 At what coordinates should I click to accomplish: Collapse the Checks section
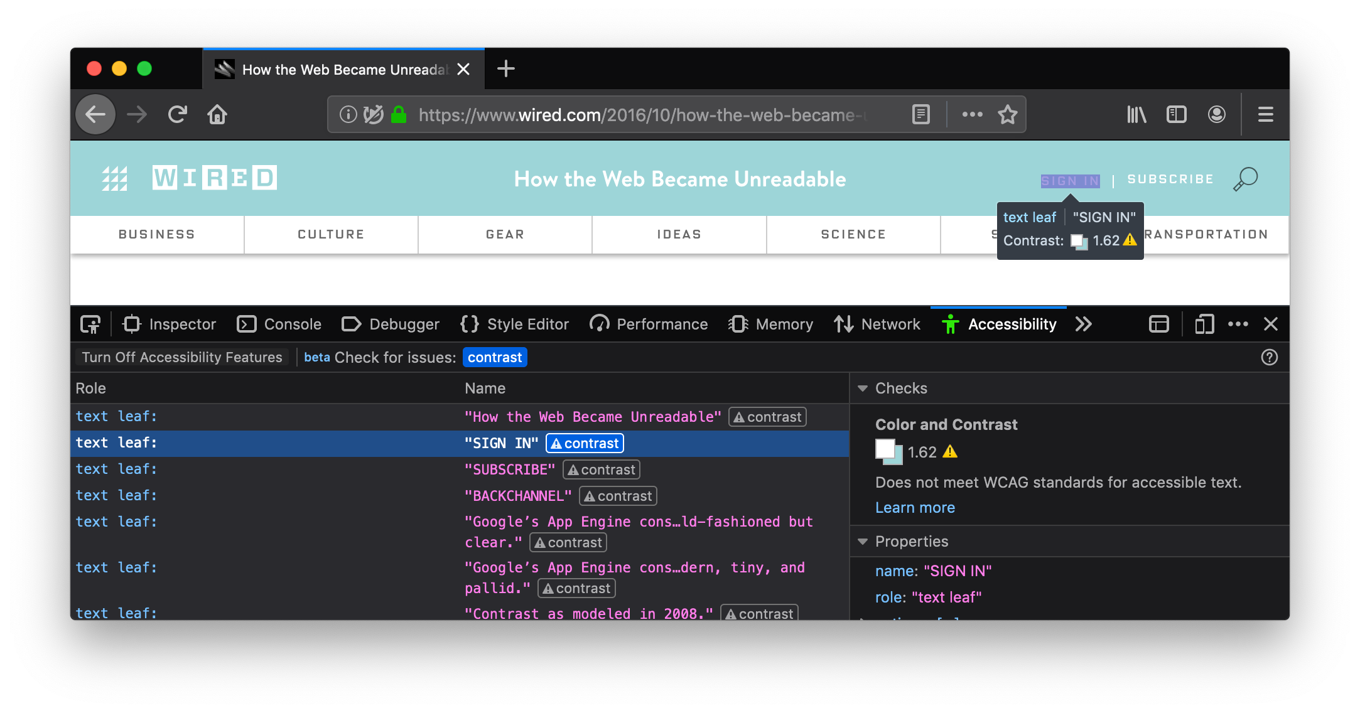pyautogui.click(x=863, y=389)
